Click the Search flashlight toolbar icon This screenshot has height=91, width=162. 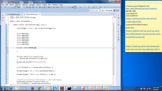pos(68,7)
